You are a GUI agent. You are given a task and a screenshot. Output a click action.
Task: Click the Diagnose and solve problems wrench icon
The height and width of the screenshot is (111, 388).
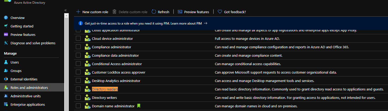click(x=6, y=43)
